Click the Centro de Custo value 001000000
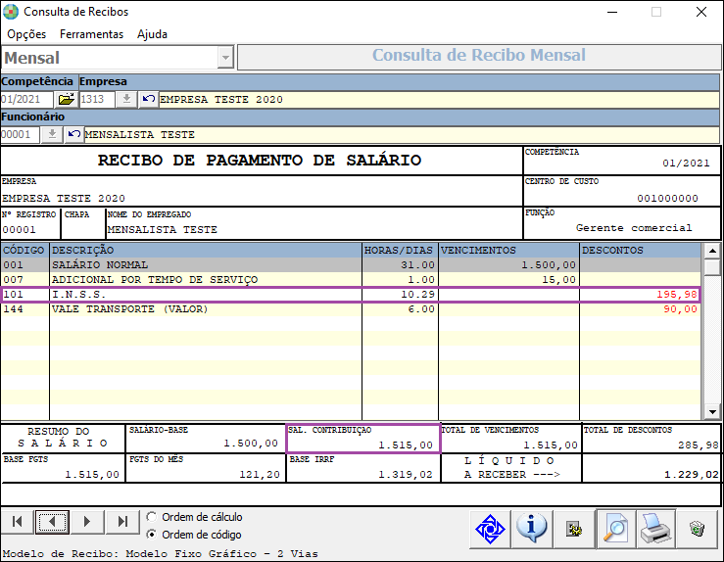This screenshot has width=724, height=562. 668,199
